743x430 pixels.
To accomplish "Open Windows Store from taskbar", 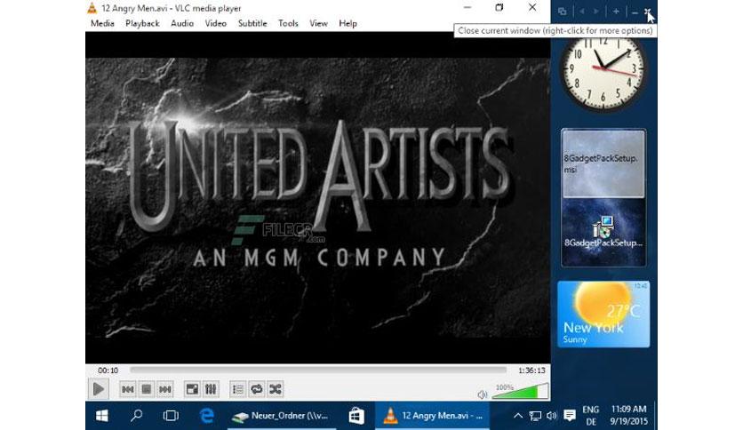I will pyautogui.click(x=356, y=416).
